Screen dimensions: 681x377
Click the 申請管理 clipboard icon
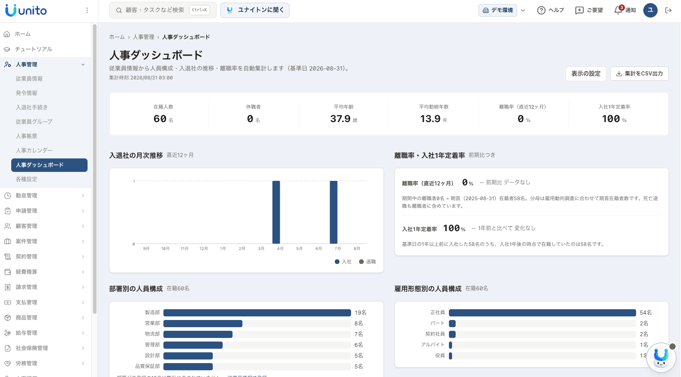7,211
